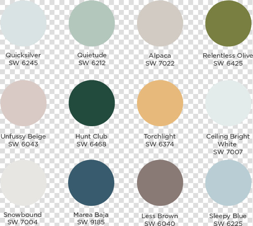Click the 'SW 6040' code text
The height and width of the screenshot is (226, 253).
pyautogui.click(x=160, y=223)
